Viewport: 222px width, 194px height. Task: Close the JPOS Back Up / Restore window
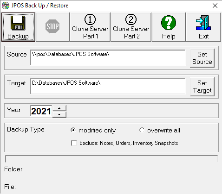[x=215, y=6]
